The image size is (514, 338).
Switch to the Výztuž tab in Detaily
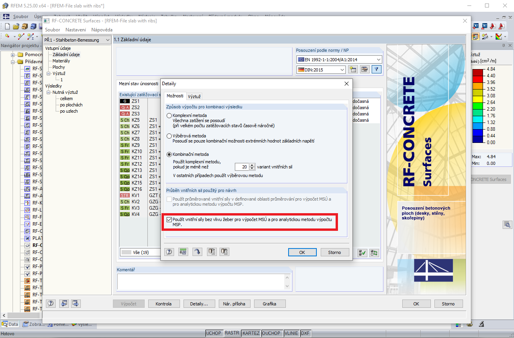[x=194, y=96]
